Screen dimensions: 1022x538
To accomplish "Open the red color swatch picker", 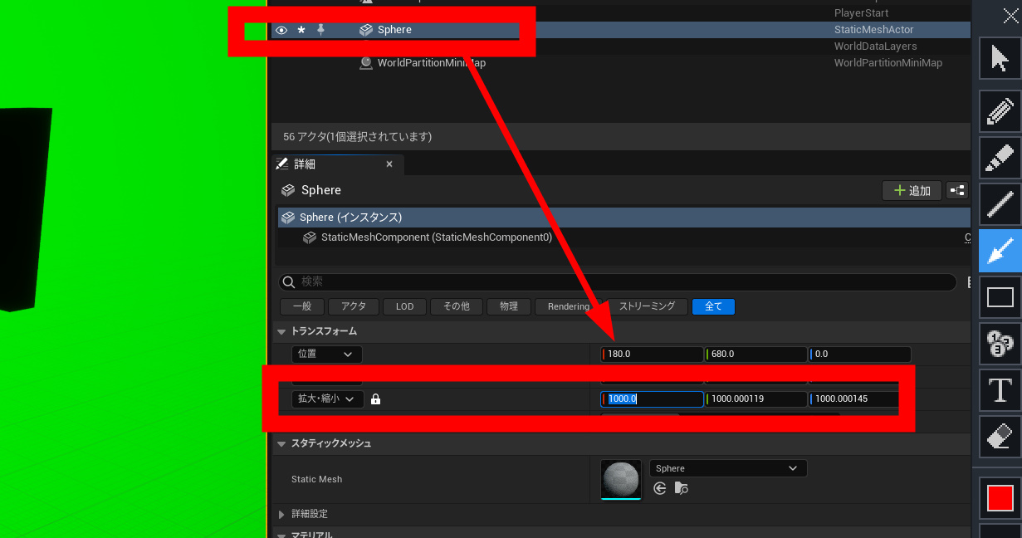I will click(x=1000, y=498).
